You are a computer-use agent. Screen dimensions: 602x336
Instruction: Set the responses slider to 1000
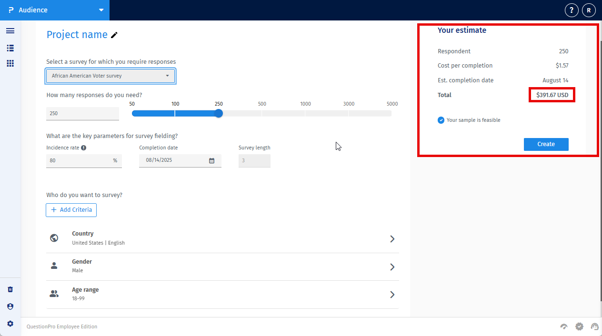tap(305, 113)
